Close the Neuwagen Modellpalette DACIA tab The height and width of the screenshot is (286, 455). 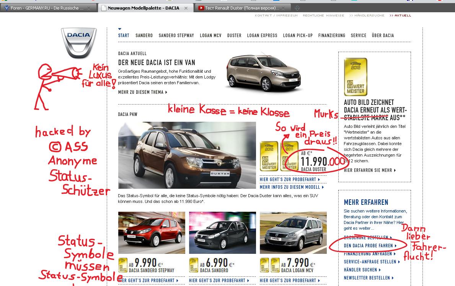click(186, 8)
